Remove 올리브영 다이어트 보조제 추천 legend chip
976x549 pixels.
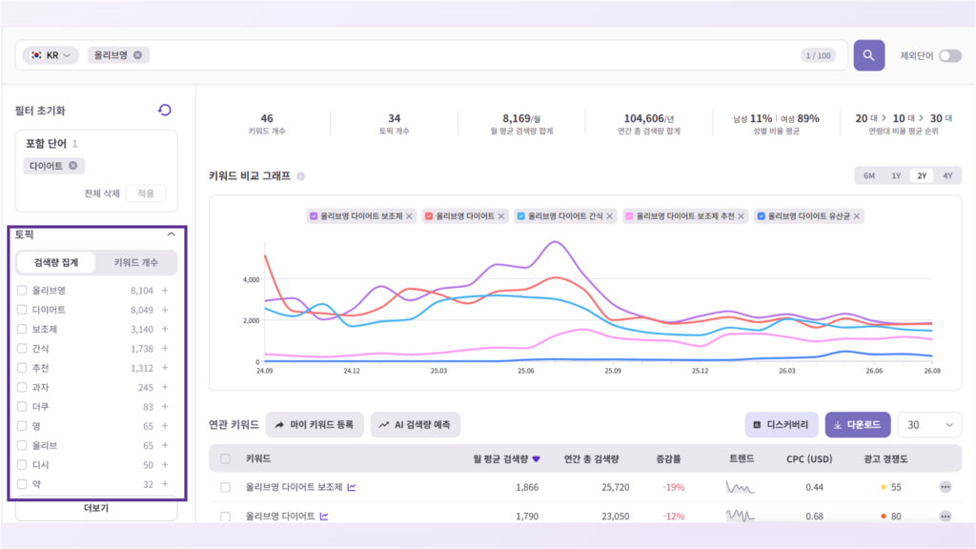741,216
